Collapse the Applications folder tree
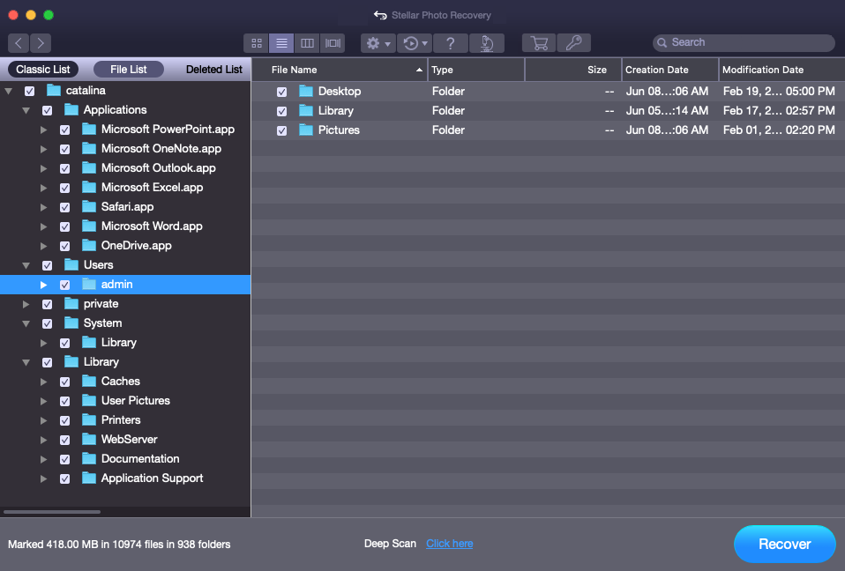Image resolution: width=845 pixels, height=571 pixels. (x=26, y=110)
